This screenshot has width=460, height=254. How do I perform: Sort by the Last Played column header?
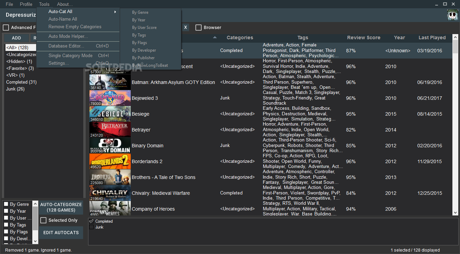432,38
